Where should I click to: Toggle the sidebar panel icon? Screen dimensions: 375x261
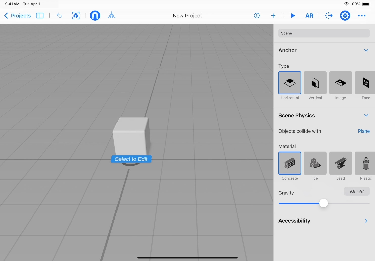click(40, 16)
